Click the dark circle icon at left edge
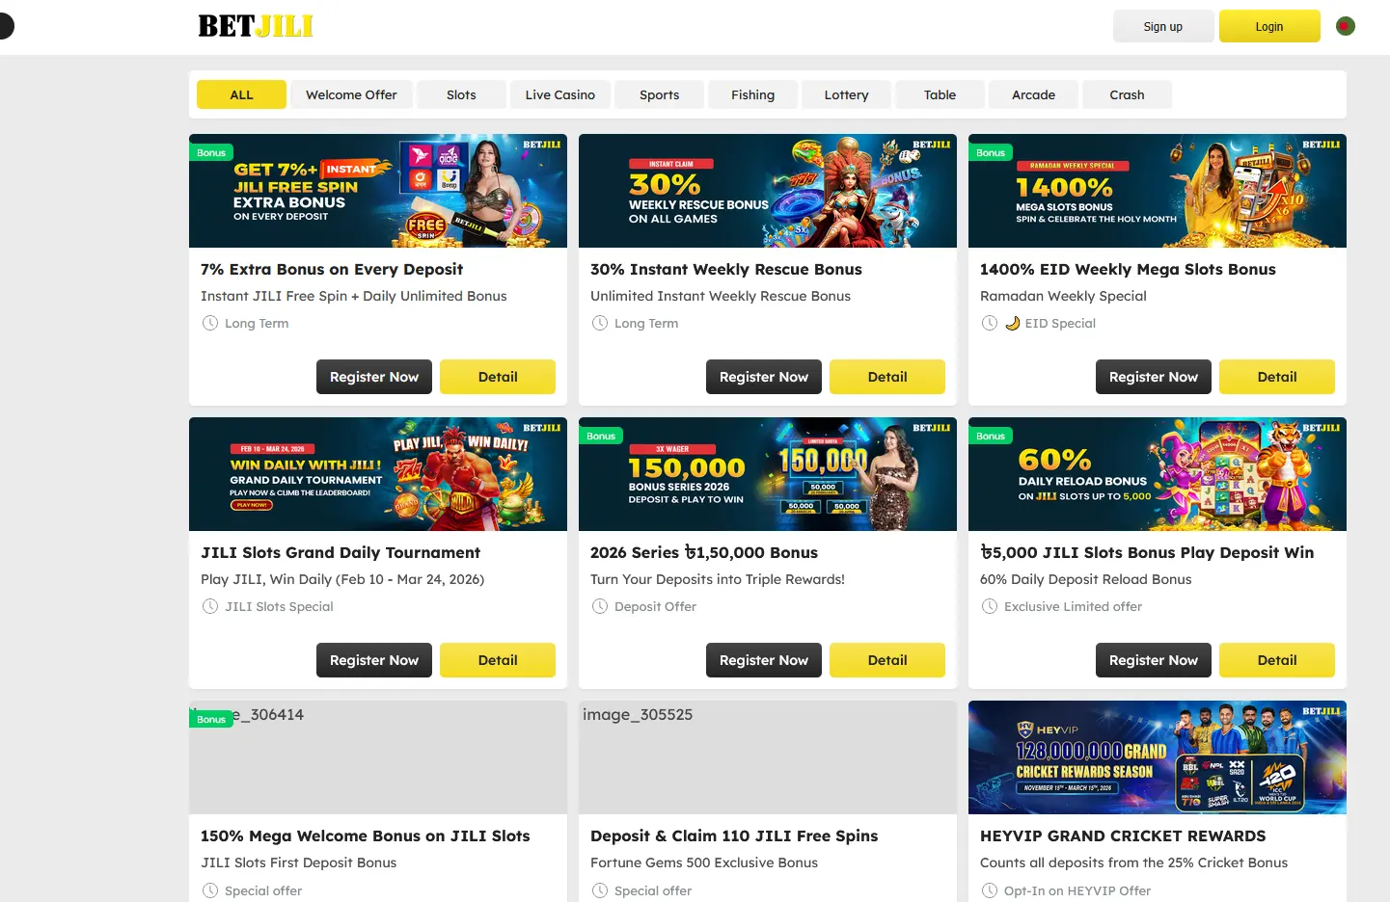Viewport: 1390px width, 902px height. coord(4,26)
